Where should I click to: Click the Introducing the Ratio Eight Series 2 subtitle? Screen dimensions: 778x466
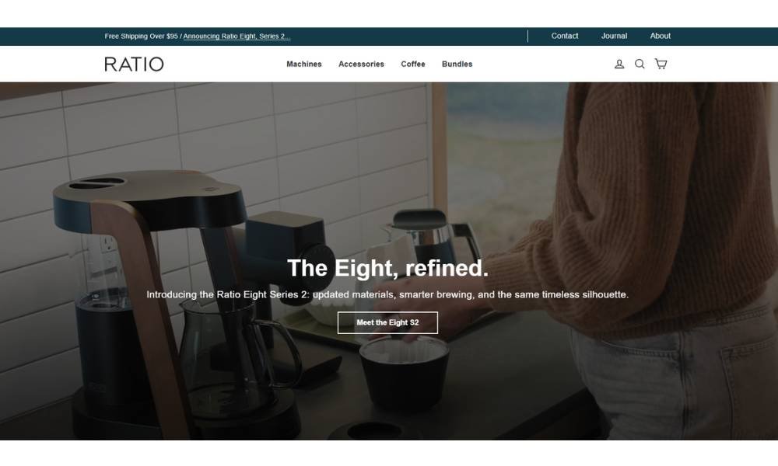pyautogui.click(x=387, y=294)
